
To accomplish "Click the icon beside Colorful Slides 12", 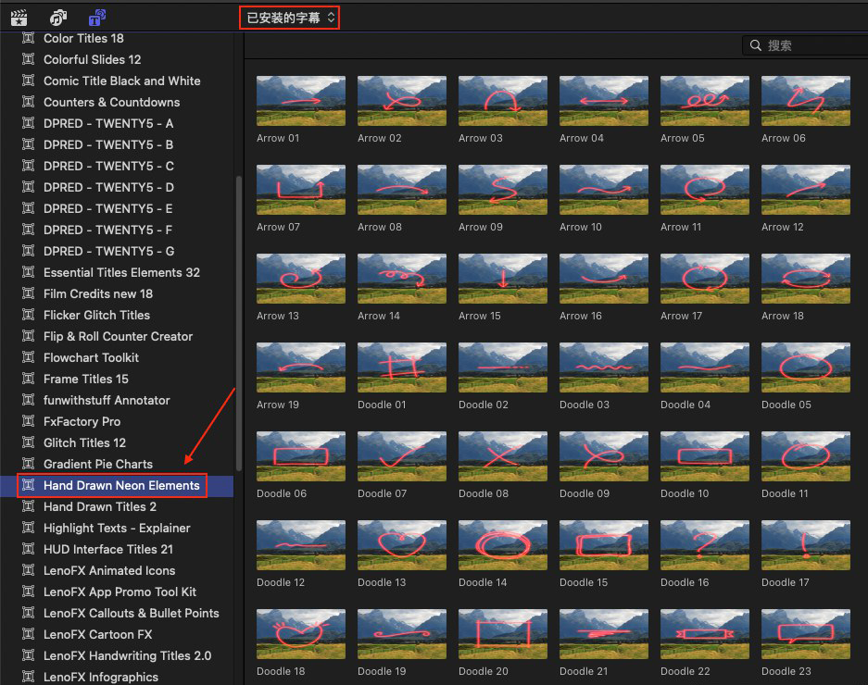I will [28, 59].
